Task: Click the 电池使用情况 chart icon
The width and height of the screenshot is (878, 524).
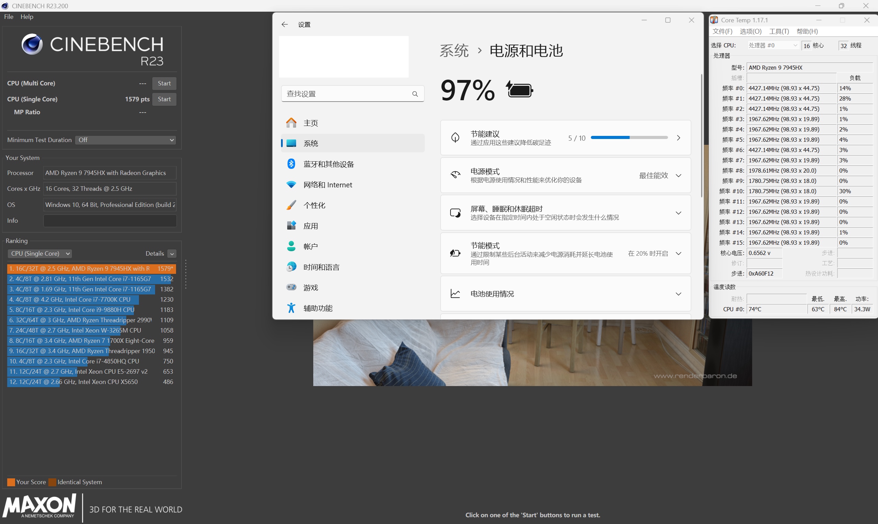Action: coord(455,294)
